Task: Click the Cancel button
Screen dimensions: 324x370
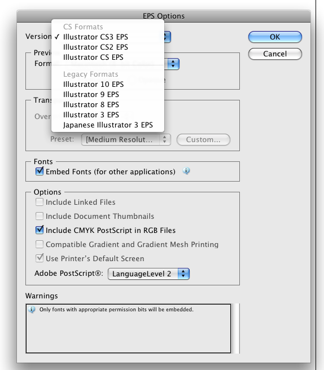Action: pos(275,54)
